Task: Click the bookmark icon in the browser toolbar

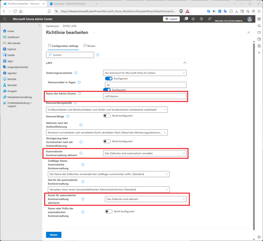Action: coord(49,11)
